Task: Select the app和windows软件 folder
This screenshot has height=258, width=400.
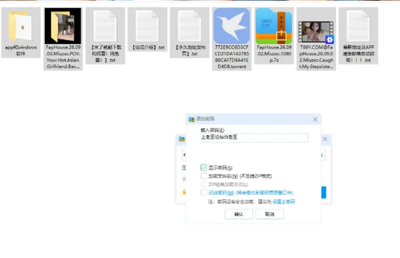Action: pos(21,33)
